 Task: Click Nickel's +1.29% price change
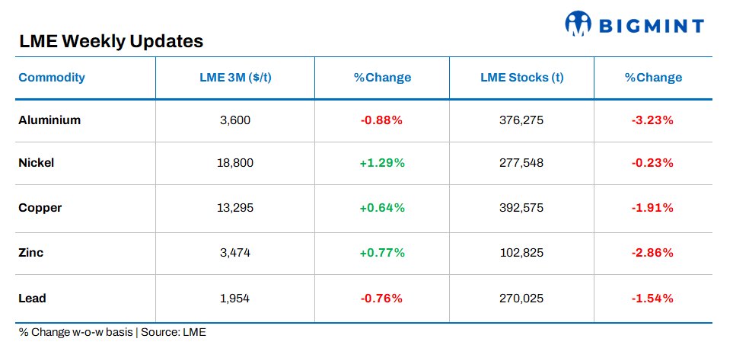[x=382, y=163]
